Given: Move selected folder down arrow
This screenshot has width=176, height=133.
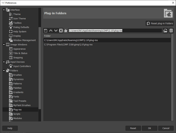Looking at the screenshot, I should coord(56,31).
